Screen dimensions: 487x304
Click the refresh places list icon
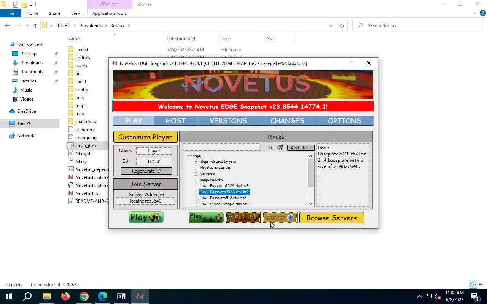pyautogui.click(x=280, y=147)
